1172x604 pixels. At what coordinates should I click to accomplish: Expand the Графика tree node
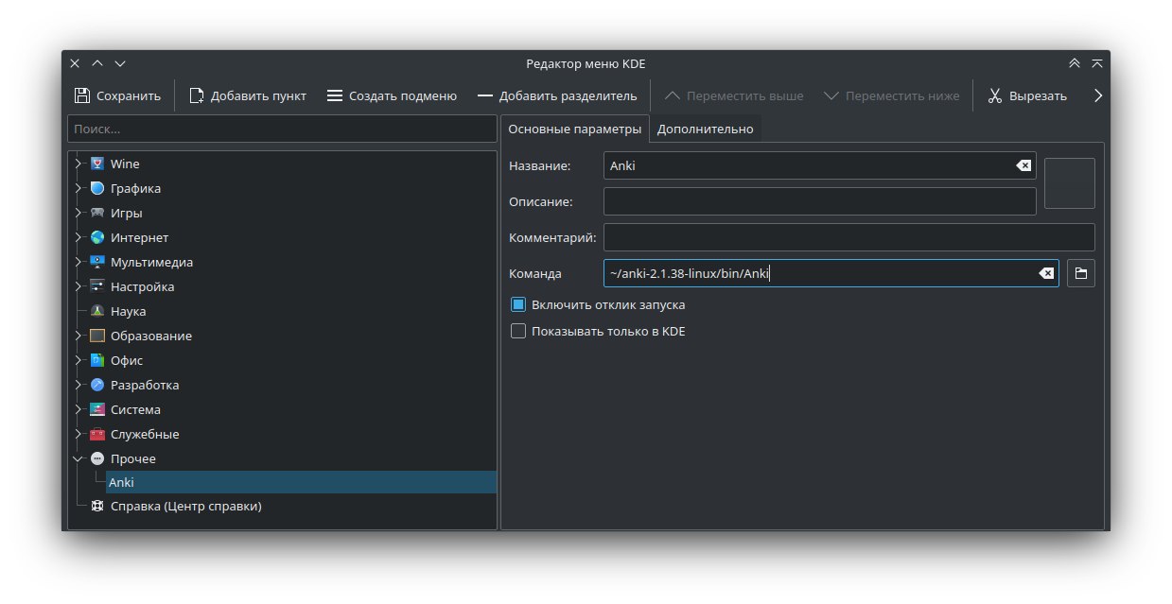(79, 188)
